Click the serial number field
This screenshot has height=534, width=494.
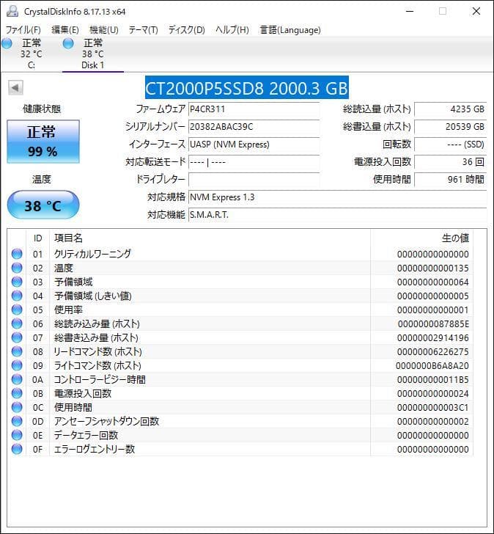coord(254,127)
